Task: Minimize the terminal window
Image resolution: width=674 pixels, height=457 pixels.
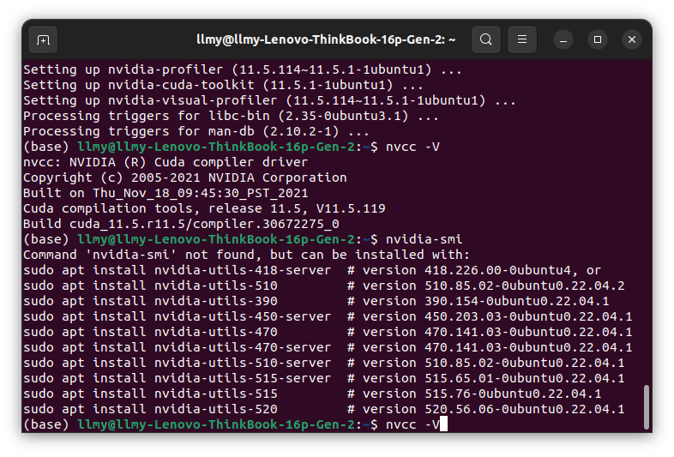Action: tap(563, 40)
